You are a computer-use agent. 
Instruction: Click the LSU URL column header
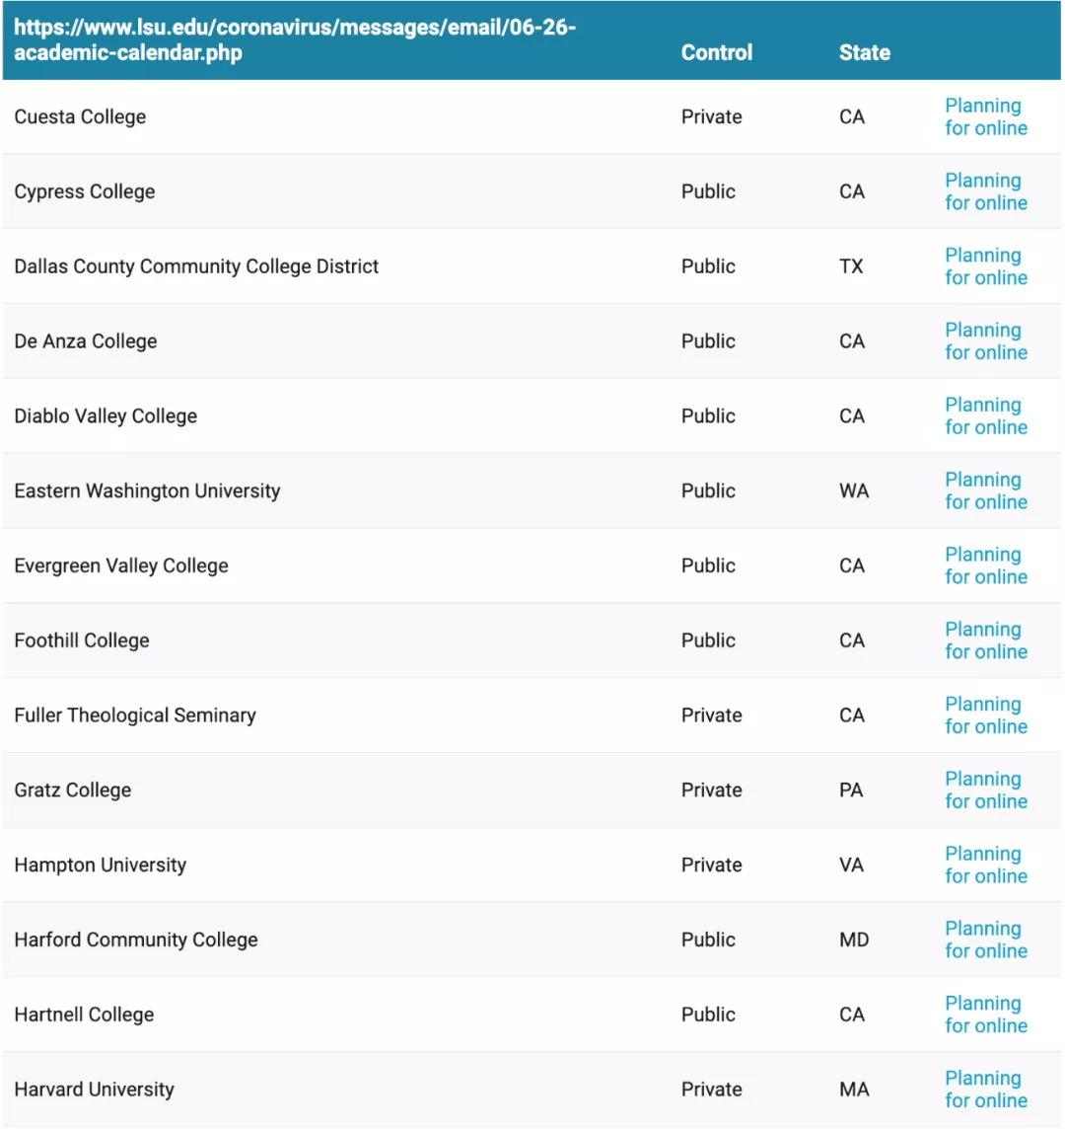[295, 39]
